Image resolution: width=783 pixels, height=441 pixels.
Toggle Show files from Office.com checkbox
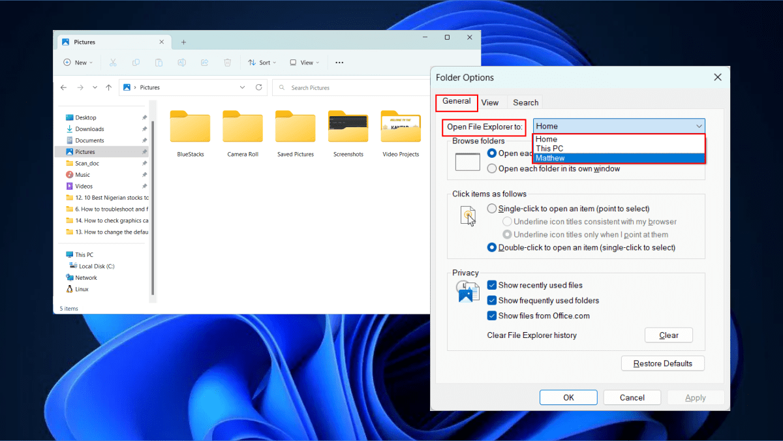click(x=493, y=316)
